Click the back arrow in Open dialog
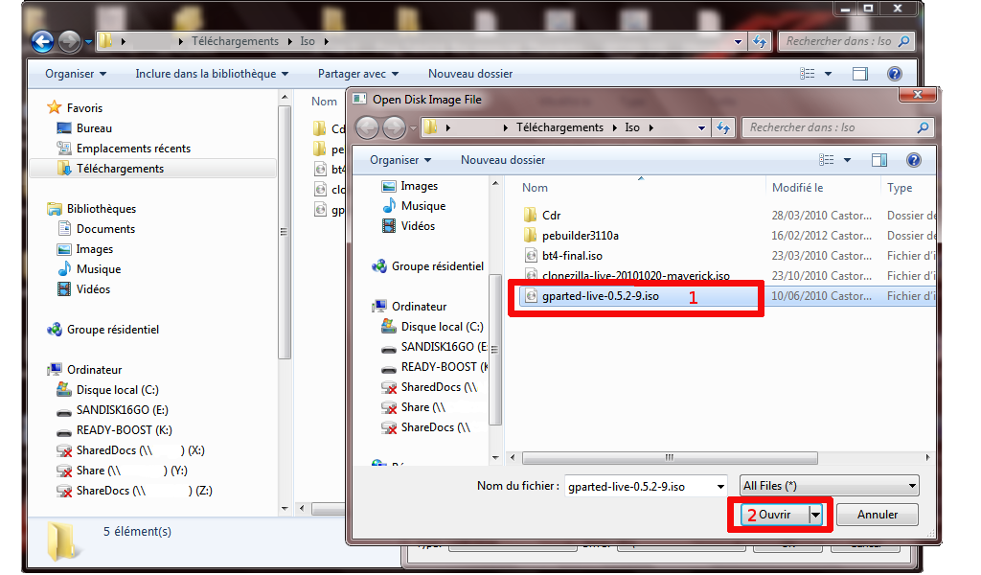This screenshot has height=575, width=981. click(x=367, y=127)
